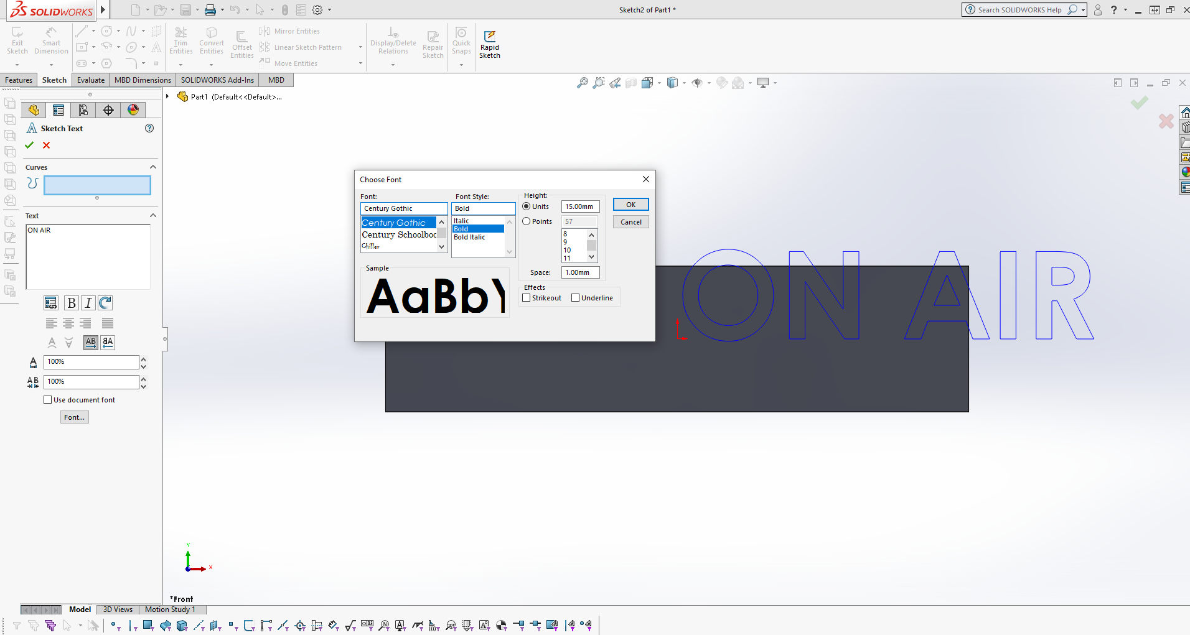Open the Appearances color panel icon
This screenshot has height=635, width=1190.
(133, 109)
